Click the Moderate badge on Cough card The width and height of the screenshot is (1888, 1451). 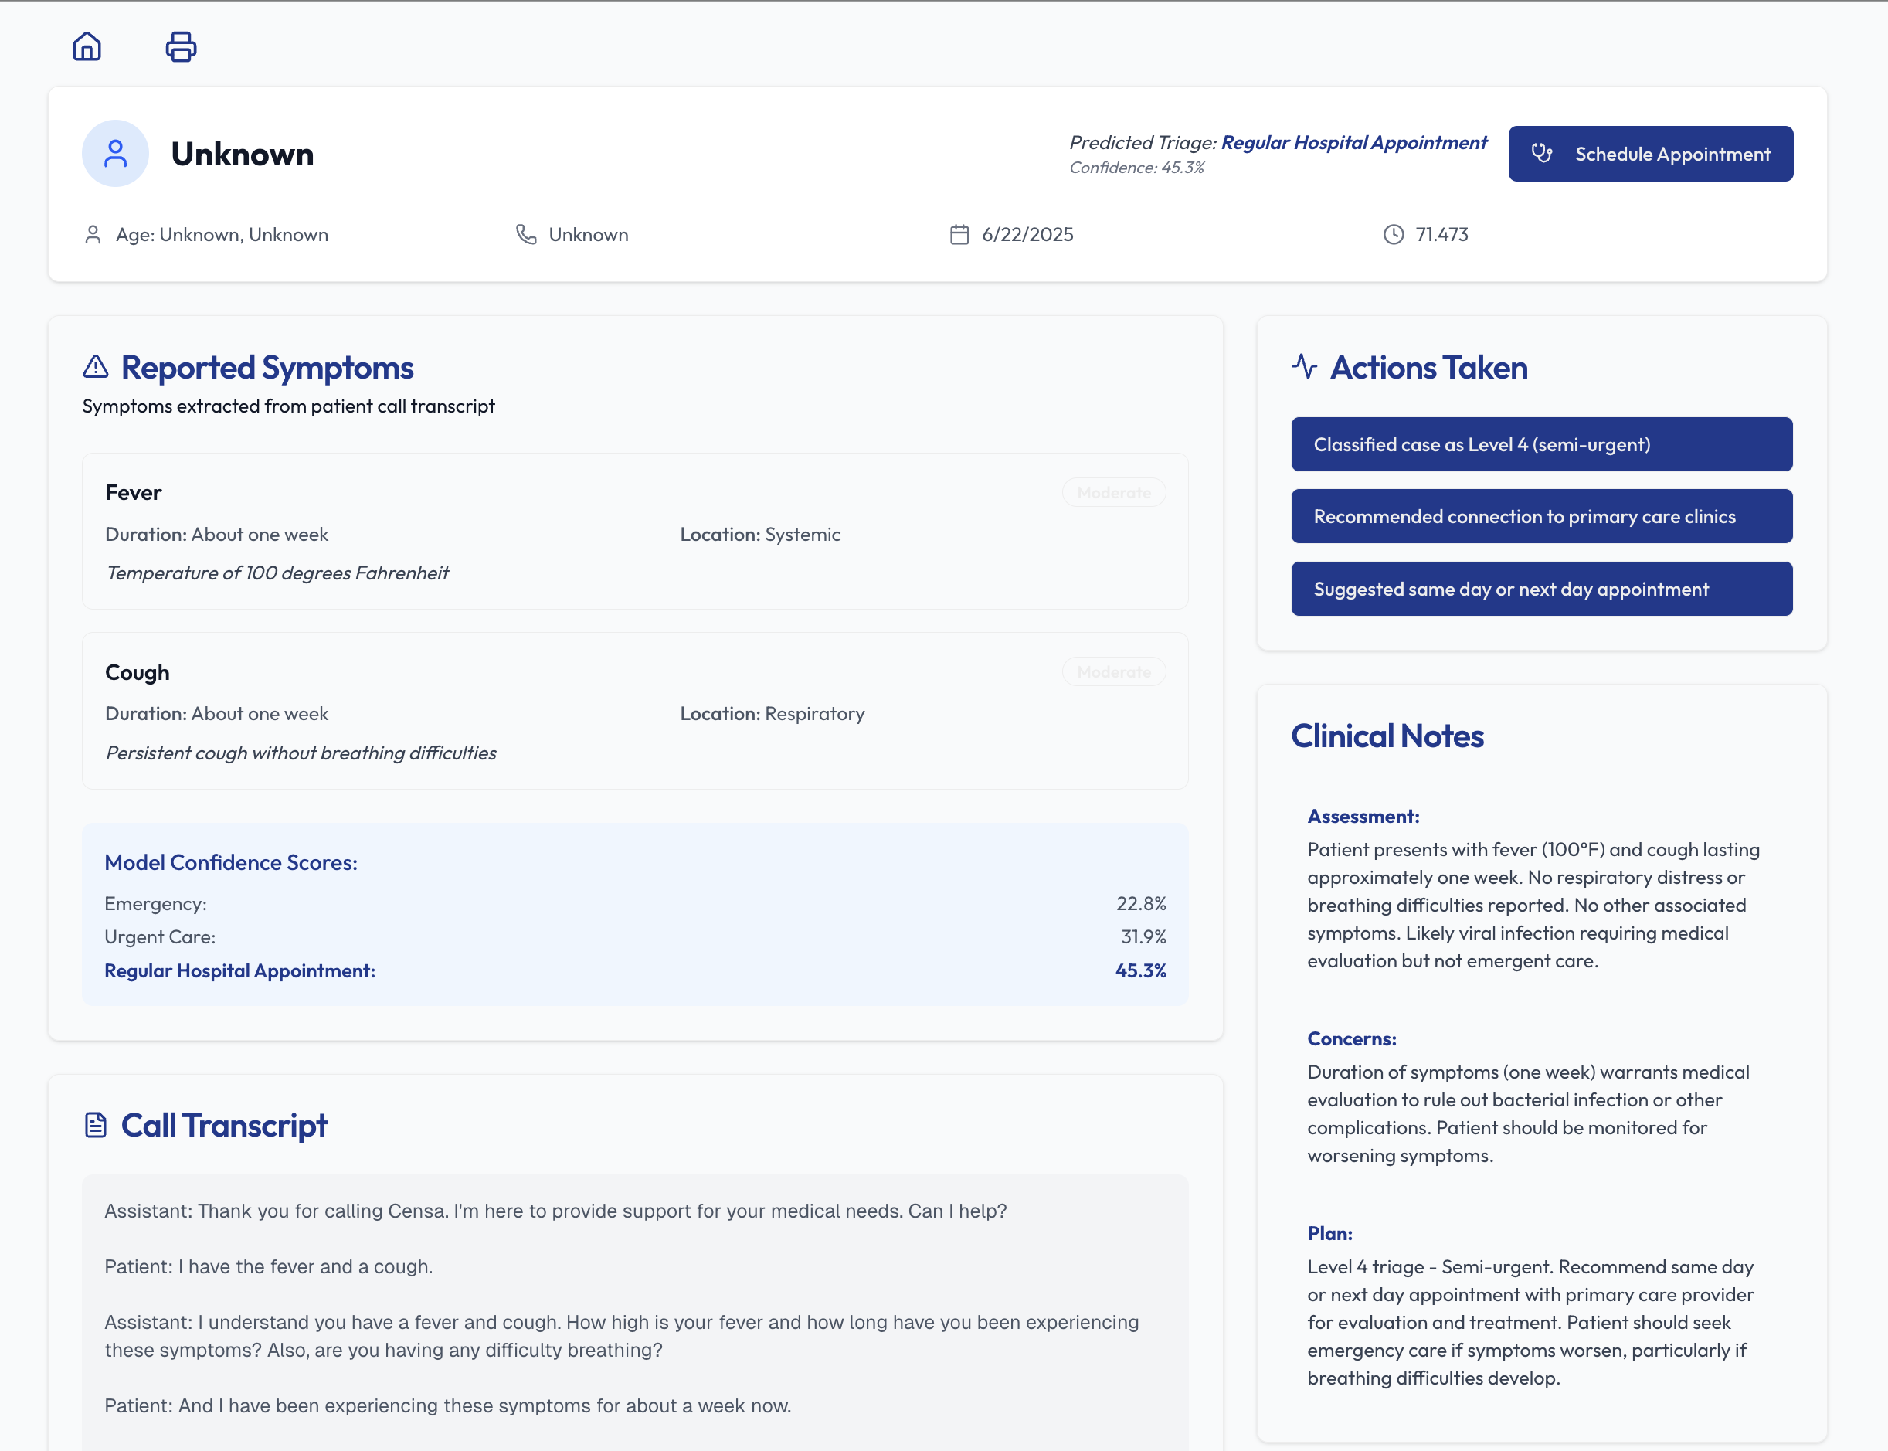(x=1113, y=672)
